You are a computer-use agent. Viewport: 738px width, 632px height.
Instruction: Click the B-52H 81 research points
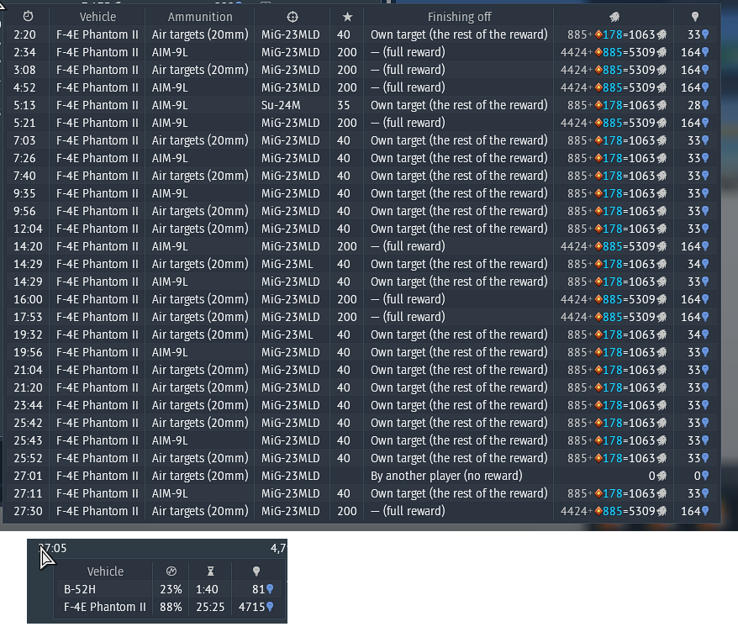[x=262, y=589]
